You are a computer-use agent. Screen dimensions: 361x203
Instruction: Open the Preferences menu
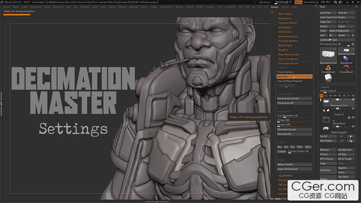166,7
